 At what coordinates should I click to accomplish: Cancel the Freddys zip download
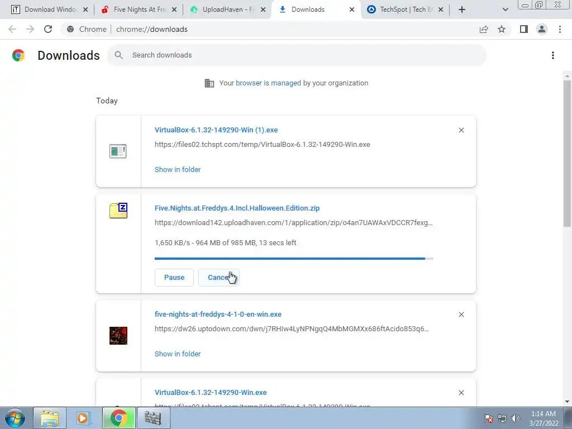click(x=219, y=278)
